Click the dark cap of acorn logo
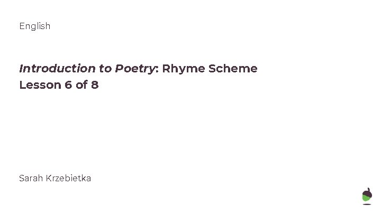This screenshot has height=214, width=381. pyautogui.click(x=368, y=193)
